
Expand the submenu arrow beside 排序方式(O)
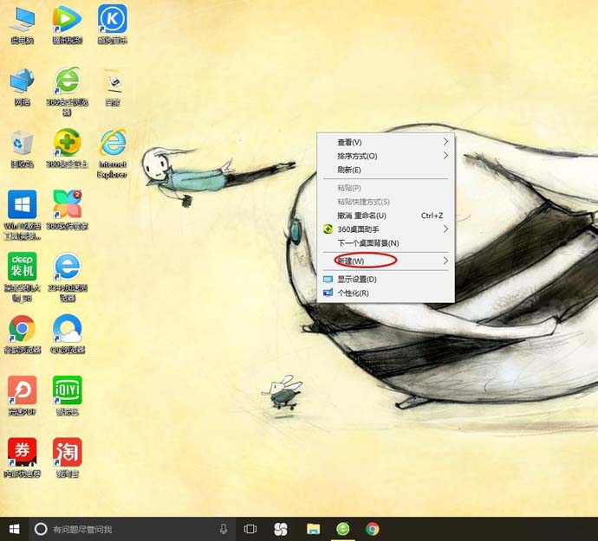pyautogui.click(x=445, y=156)
